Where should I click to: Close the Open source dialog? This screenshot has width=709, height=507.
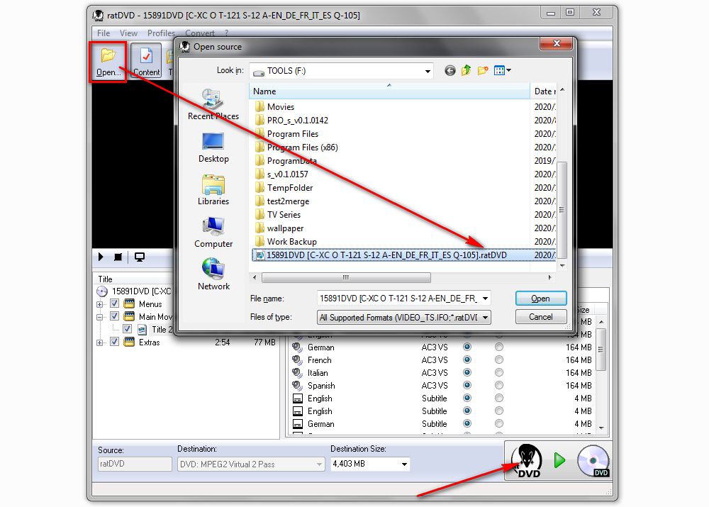[557, 43]
